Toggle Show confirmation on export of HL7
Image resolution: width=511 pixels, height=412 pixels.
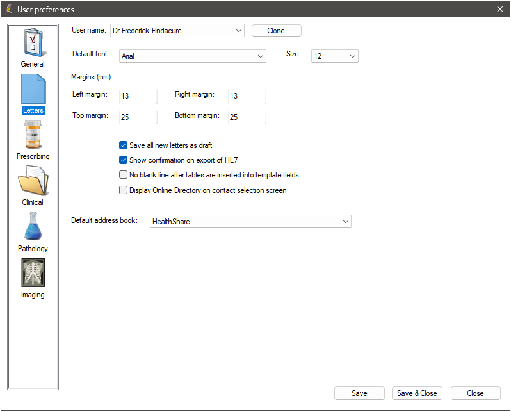[123, 160]
